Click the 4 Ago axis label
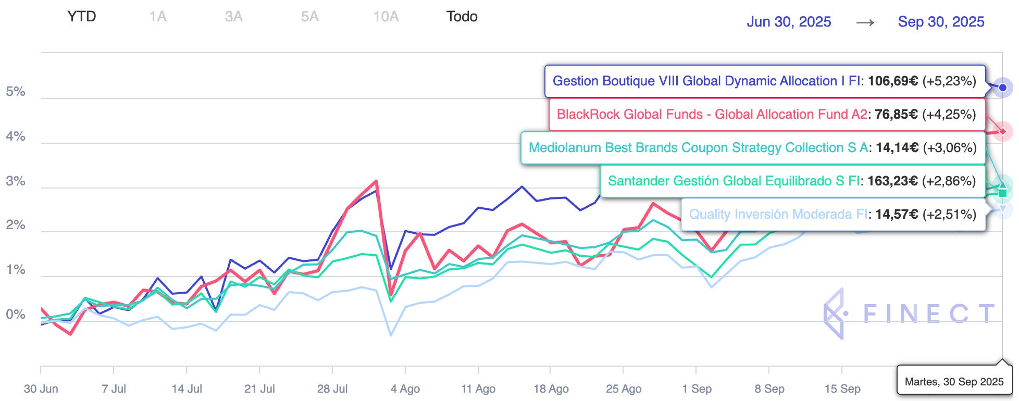The height and width of the screenshot is (401, 1019). tap(405, 389)
